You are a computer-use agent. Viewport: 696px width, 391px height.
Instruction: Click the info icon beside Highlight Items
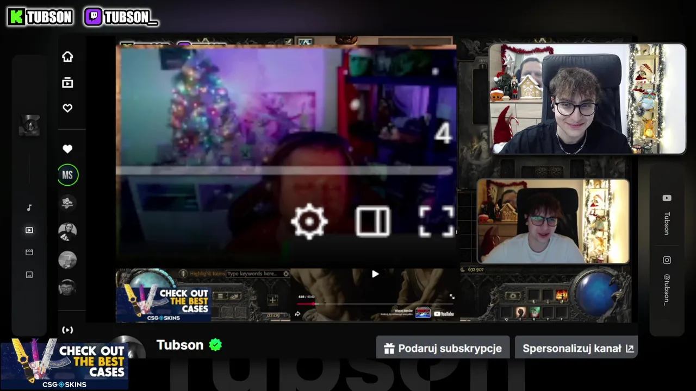[184, 274]
